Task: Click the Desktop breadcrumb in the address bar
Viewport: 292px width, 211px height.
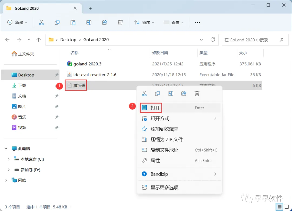Action: point(68,40)
